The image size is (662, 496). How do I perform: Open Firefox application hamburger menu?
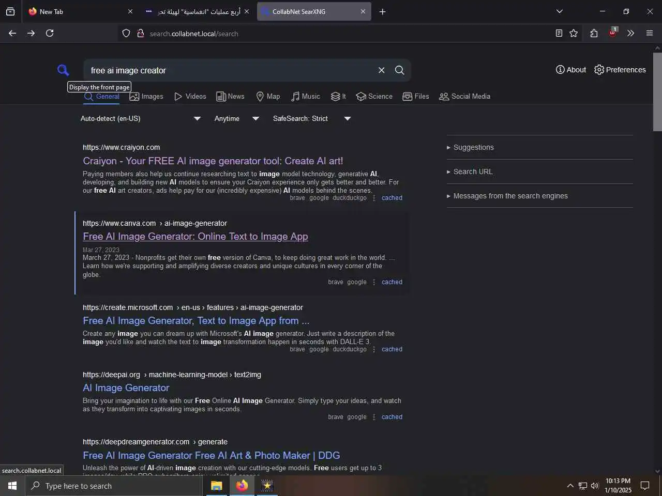650,33
